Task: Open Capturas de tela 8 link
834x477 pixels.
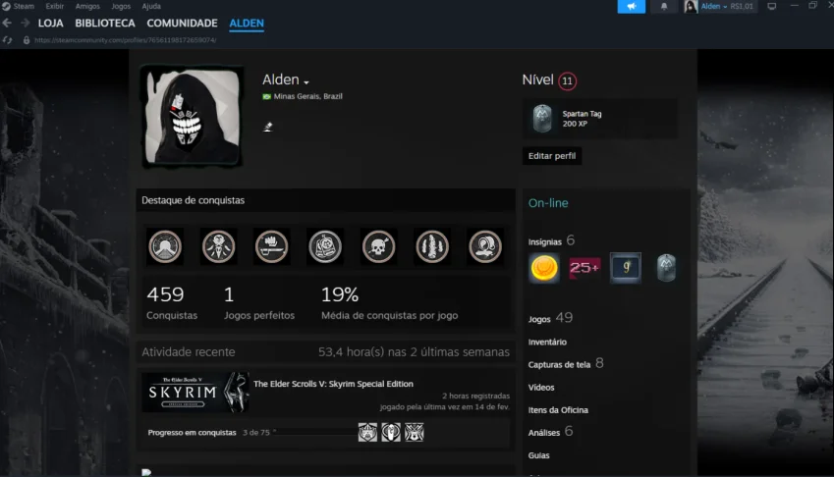Action: [566, 364]
